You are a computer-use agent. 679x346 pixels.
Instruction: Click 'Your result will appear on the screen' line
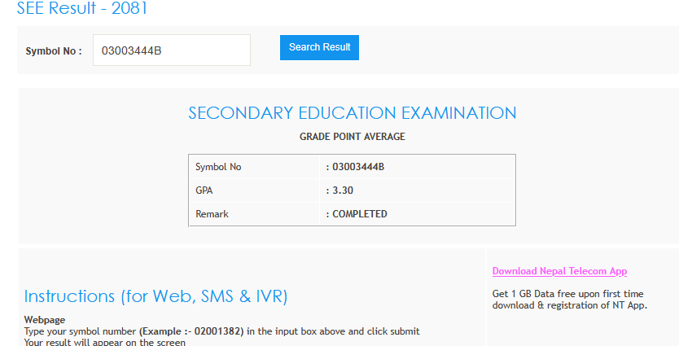pyautogui.click(x=105, y=342)
